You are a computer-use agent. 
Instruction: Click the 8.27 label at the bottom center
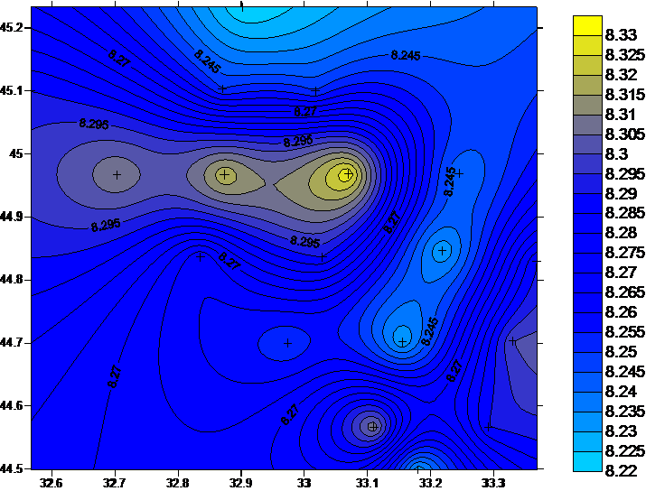290,414
